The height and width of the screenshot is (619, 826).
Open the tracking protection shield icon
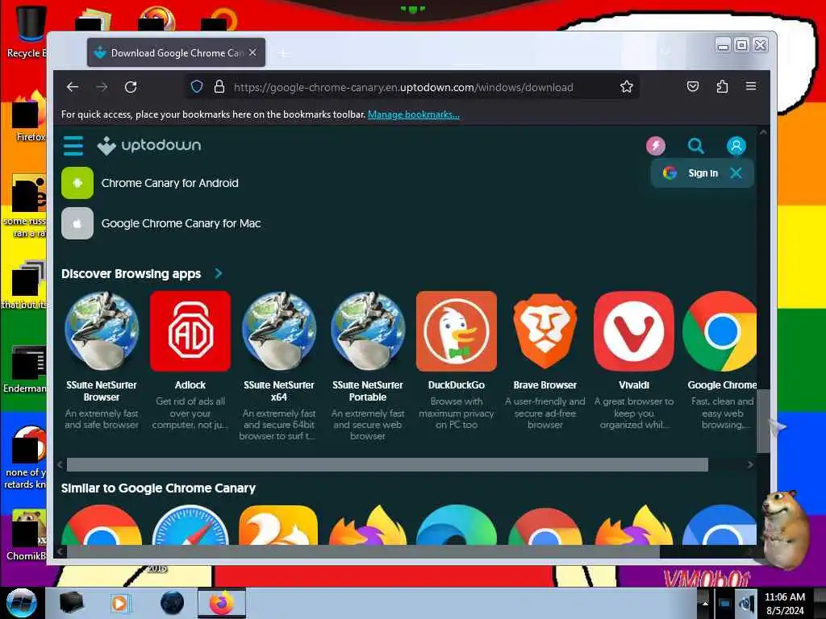[x=197, y=87]
